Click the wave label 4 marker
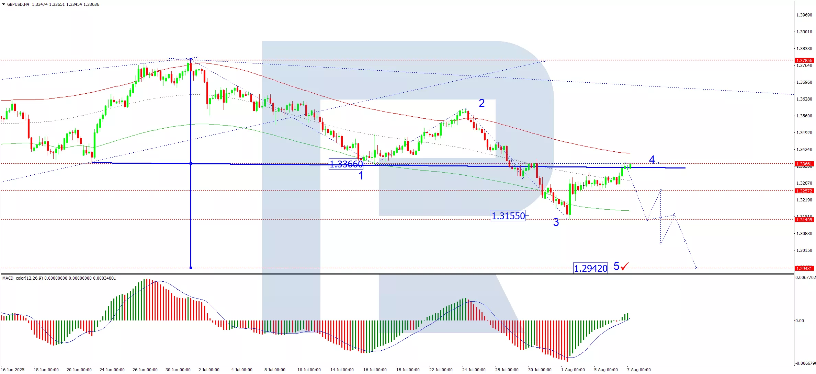Screen dimensions: 816x374 [x=652, y=160]
